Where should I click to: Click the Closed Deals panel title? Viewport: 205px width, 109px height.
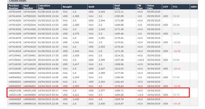pos(18,1)
